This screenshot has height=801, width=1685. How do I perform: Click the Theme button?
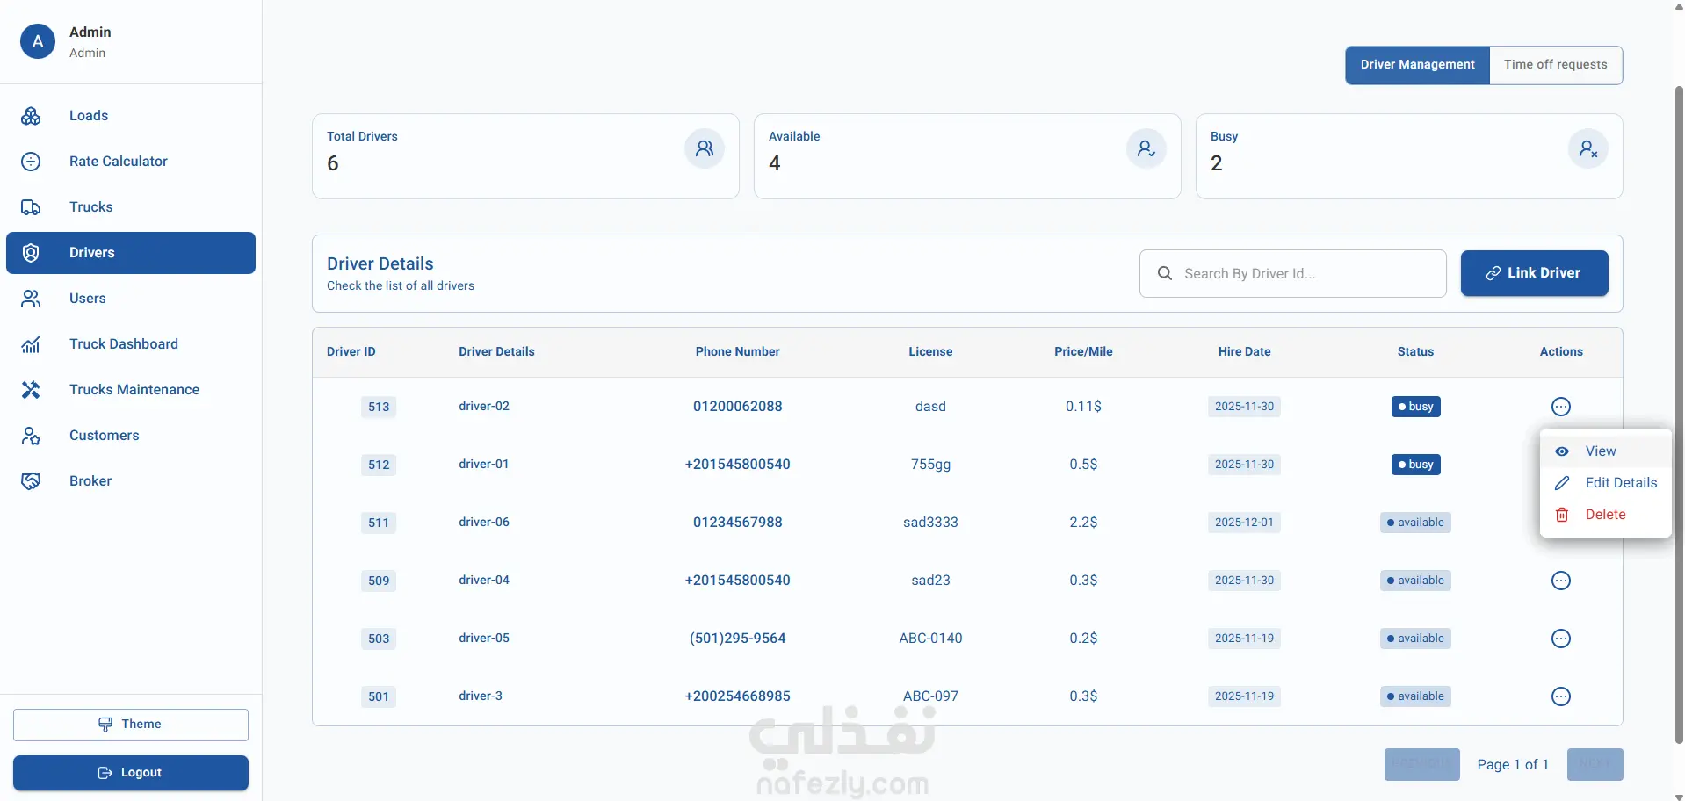[131, 725]
